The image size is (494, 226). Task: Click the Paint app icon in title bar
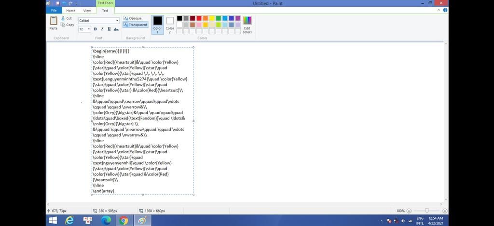coord(48,3)
